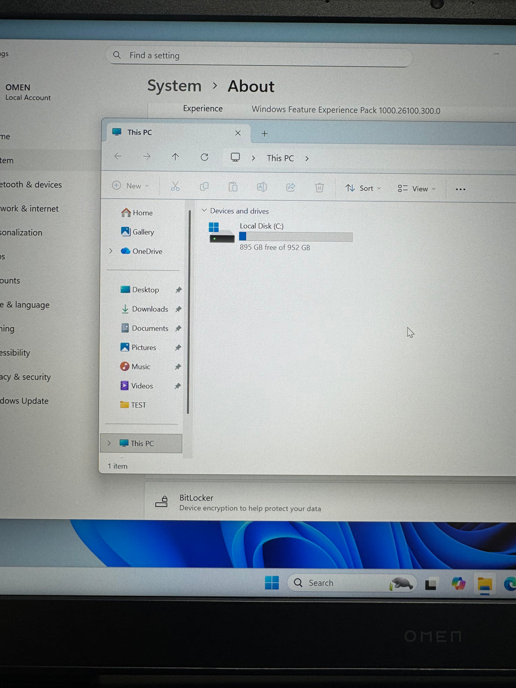Open the New item dropdown
The width and height of the screenshot is (516, 688).
pos(131,185)
